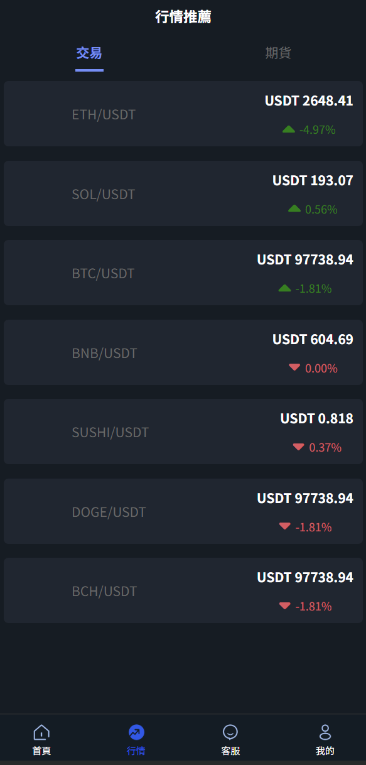This screenshot has width=366, height=765.
Task: Click the USDT 0.818 SUSHI price
Action: [317, 418]
